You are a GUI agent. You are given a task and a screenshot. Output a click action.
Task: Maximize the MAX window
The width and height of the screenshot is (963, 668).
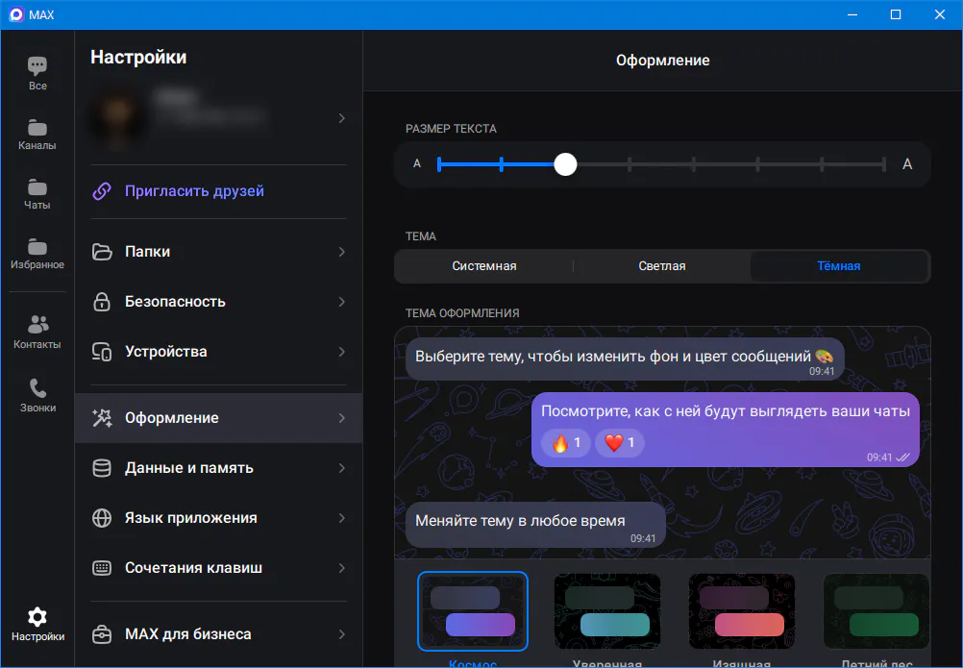click(x=896, y=14)
